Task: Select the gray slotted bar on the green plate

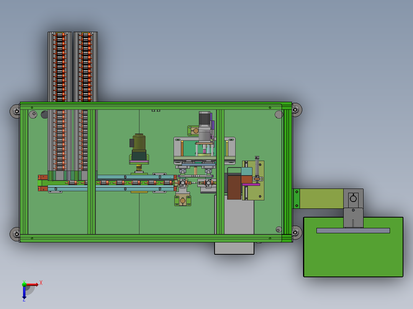Action: [353, 231]
